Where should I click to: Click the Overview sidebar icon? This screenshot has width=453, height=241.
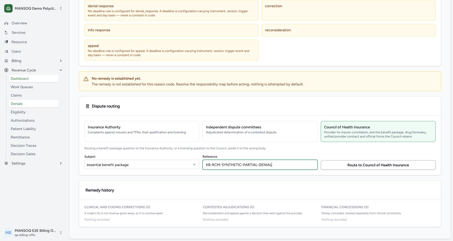(6, 23)
